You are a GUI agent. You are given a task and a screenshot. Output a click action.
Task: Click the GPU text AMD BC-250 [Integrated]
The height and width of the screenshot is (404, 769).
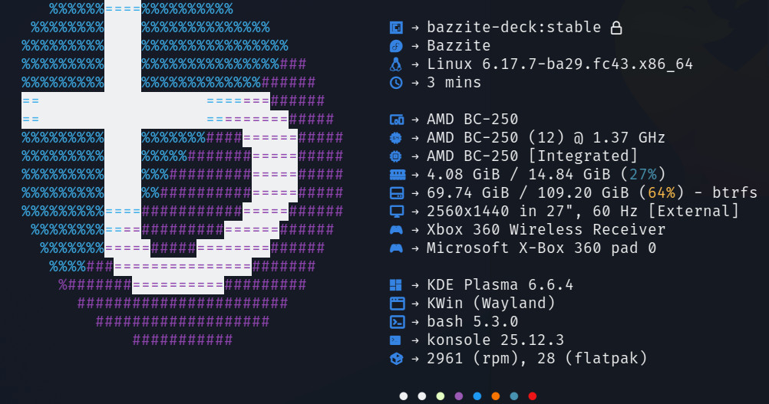pos(532,156)
